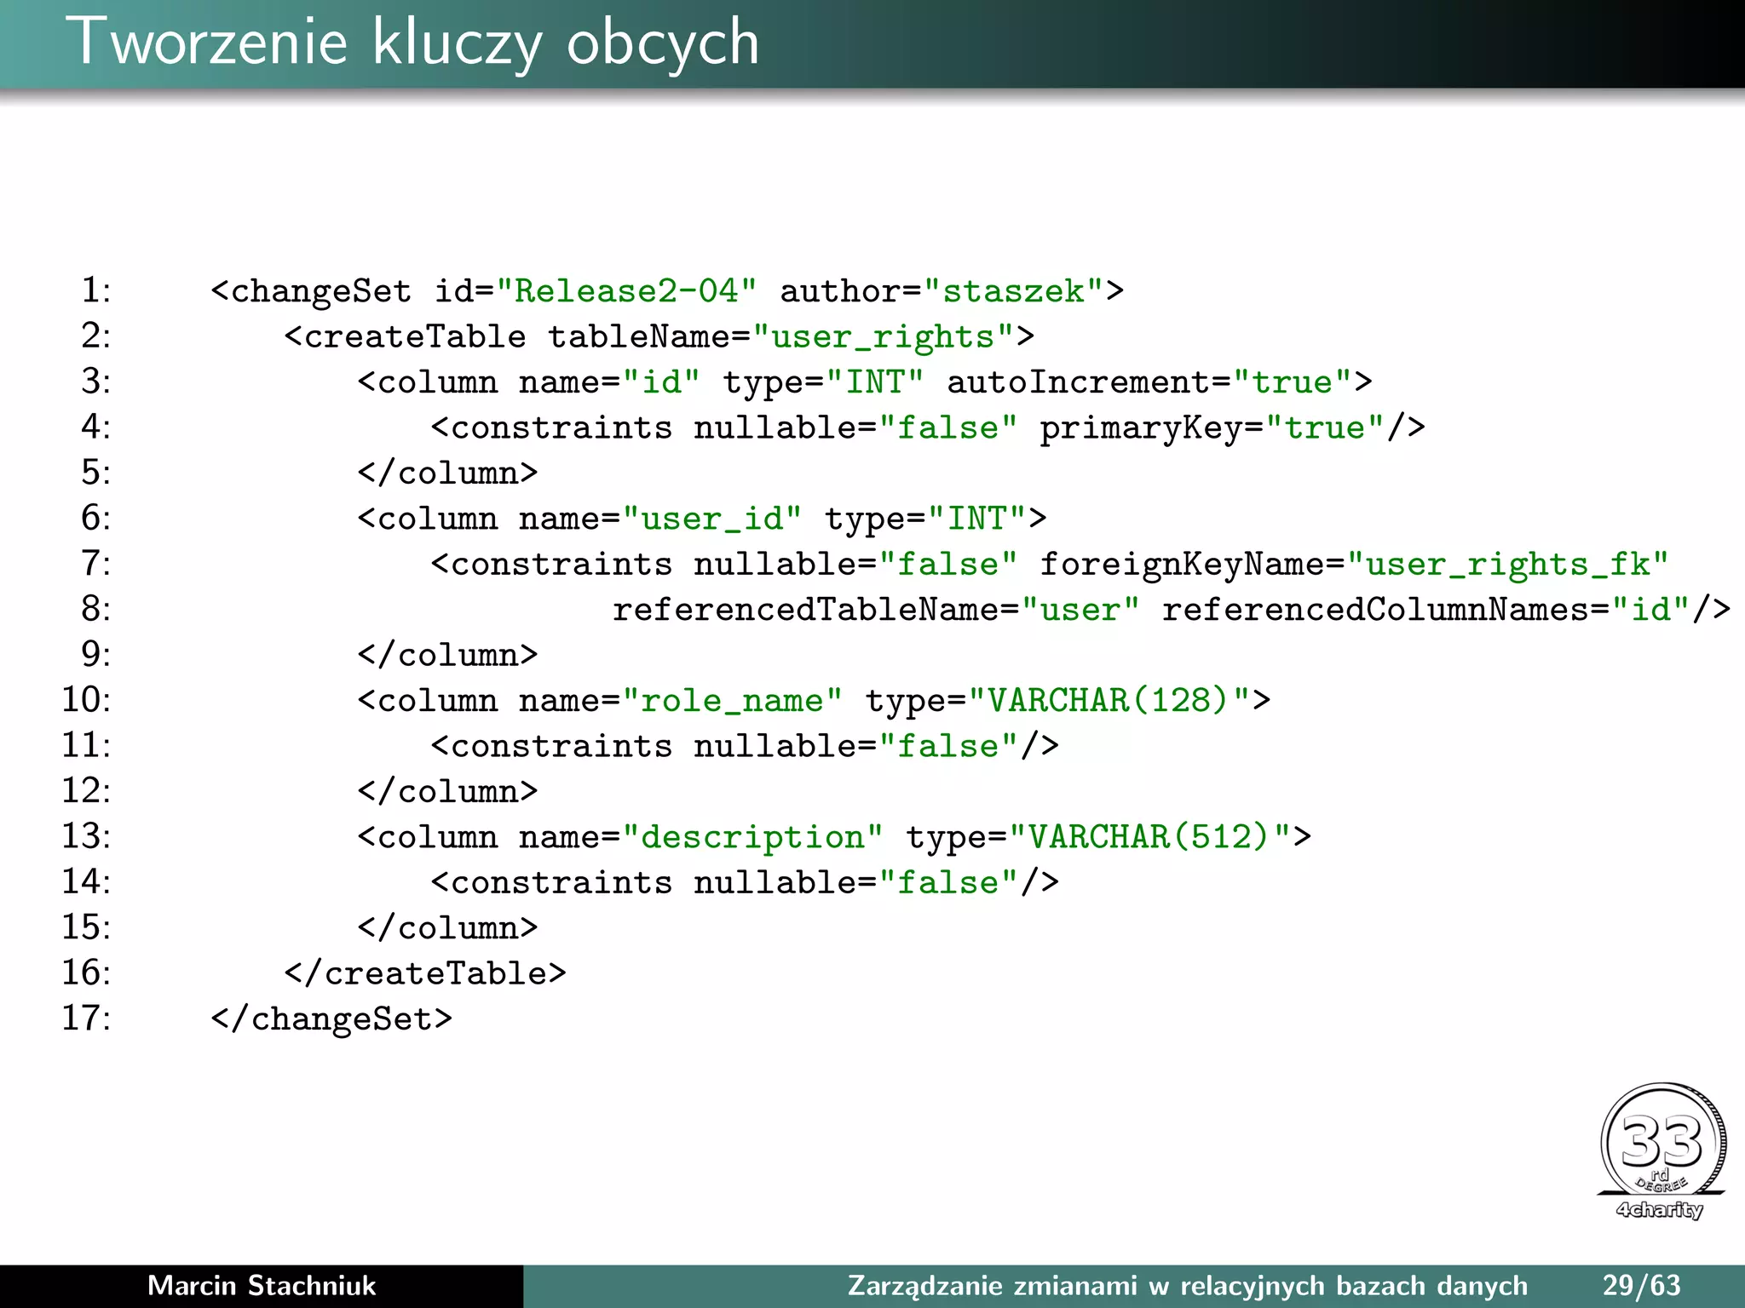1745x1308 pixels.
Task: Click footer title 'Zarządzanie zmianami w relacyjnych bazach danych'
Action: 1187,1286
